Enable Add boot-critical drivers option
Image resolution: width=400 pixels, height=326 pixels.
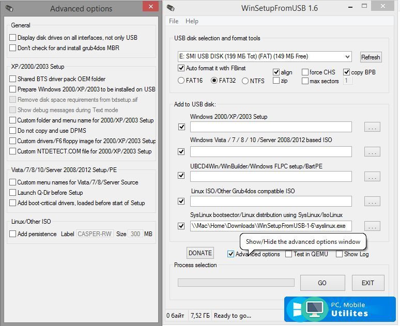[12, 203]
